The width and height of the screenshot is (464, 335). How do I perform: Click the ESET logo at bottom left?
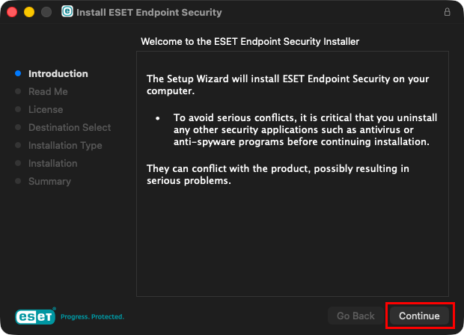tap(35, 316)
